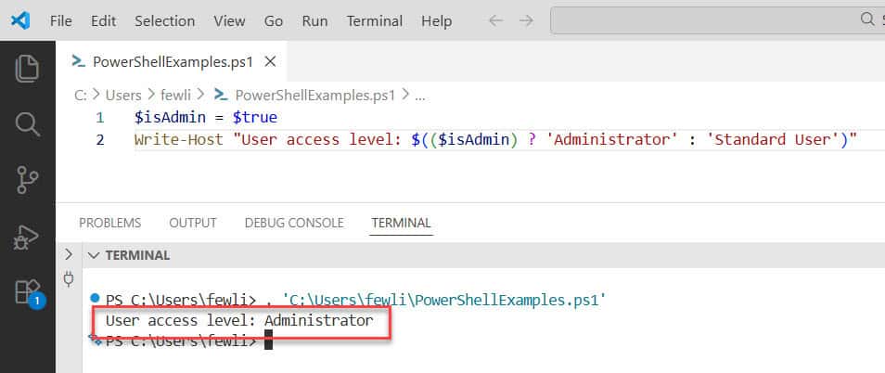Click 'Standard User' string in code

tap(774, 139)
